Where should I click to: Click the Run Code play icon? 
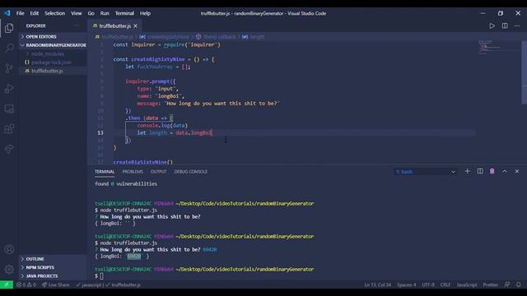tap(492, 25)
